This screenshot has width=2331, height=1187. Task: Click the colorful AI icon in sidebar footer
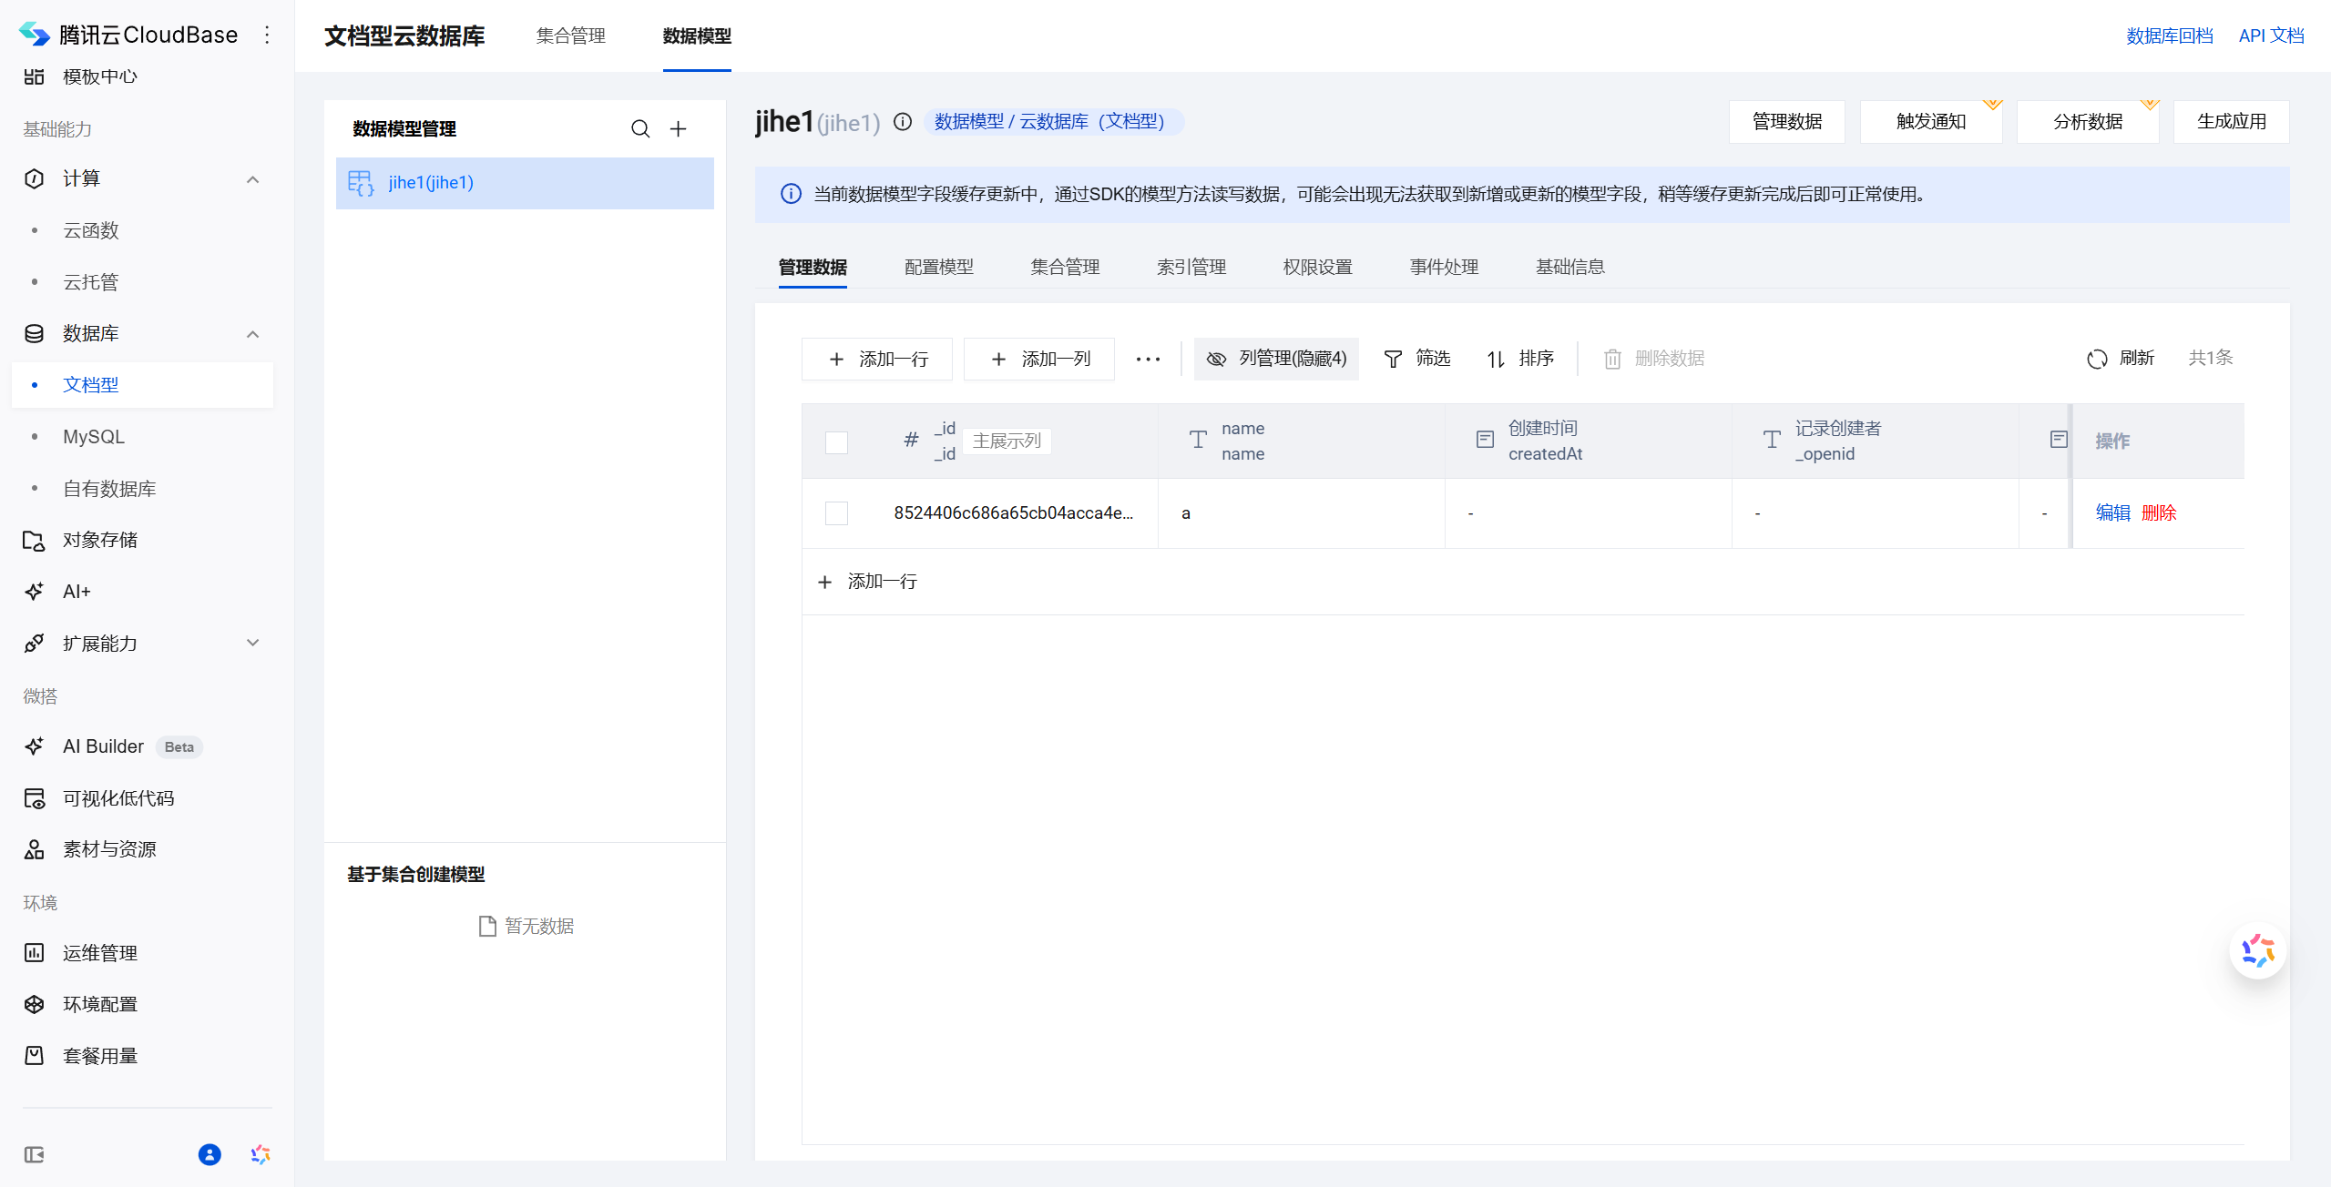pos(261,1155)
